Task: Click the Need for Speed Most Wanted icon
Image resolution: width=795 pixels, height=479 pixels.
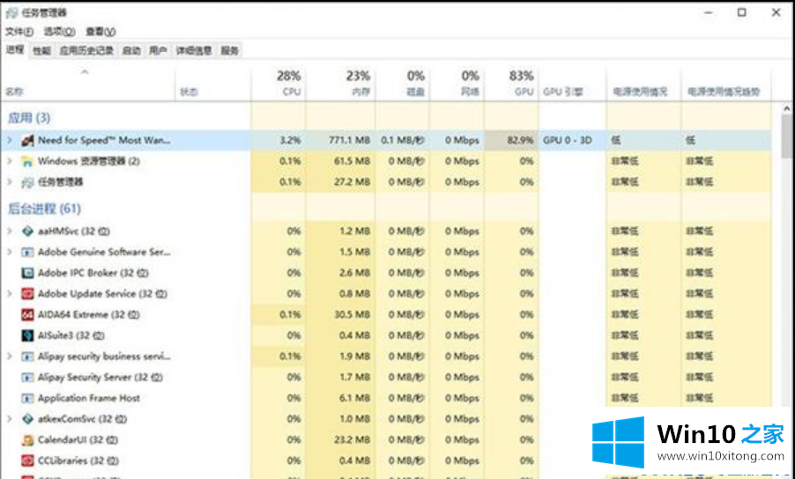Action: (27, 140)
